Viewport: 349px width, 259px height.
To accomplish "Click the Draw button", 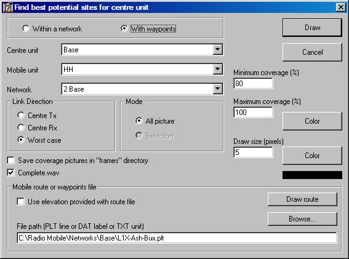I will pos(312,28).
